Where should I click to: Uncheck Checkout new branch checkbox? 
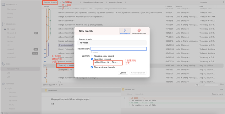[92, 67]
